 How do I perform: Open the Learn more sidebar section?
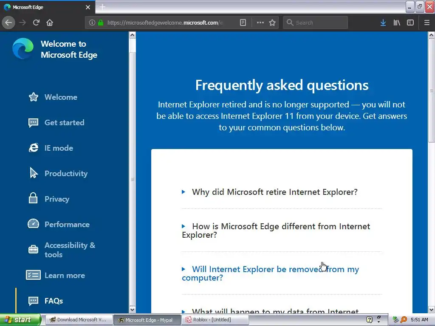click(x=56, y=275)
